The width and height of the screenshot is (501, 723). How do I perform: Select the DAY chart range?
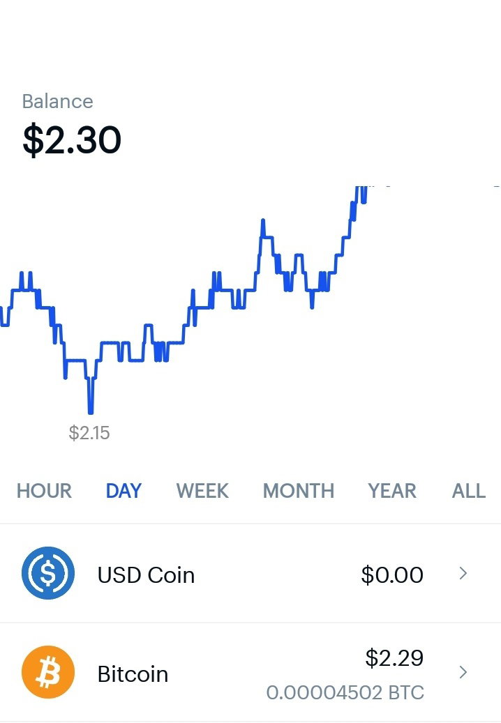pyautogui.click(x=124, y=491)
